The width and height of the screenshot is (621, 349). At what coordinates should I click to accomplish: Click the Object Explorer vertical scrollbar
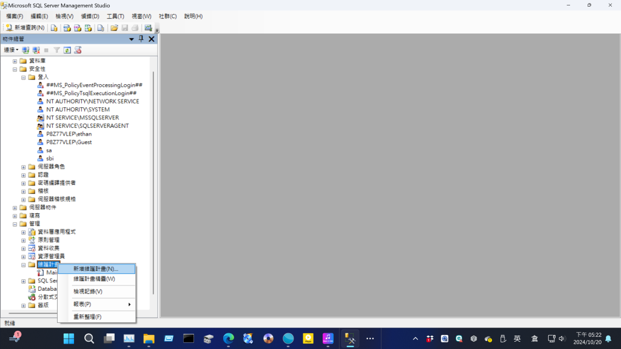pos(154,182)
